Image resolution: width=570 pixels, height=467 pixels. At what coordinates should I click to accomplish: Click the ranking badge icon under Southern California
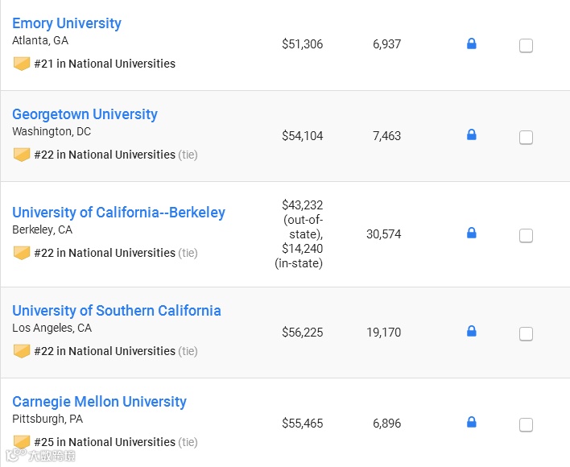[x=22, y=351]
